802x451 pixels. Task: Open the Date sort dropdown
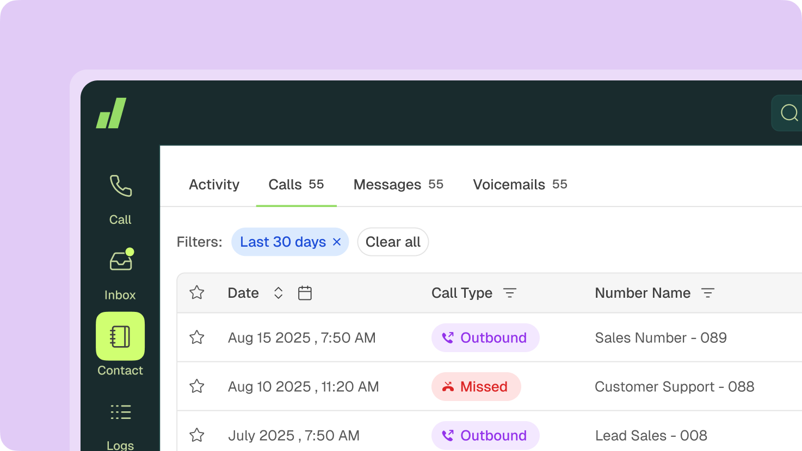[x=278, y=293]
